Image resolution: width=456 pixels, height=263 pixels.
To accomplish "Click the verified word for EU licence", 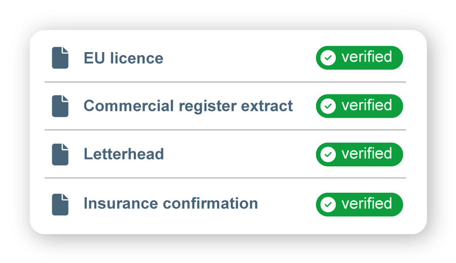I will click(366, 57).
